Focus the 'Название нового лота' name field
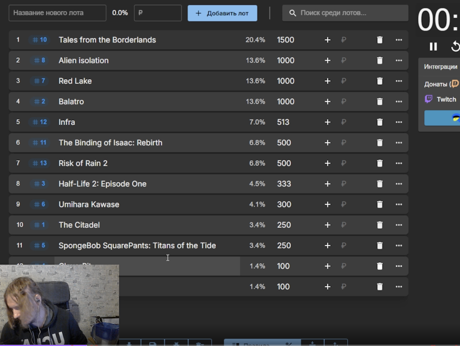 click(57, 13)
